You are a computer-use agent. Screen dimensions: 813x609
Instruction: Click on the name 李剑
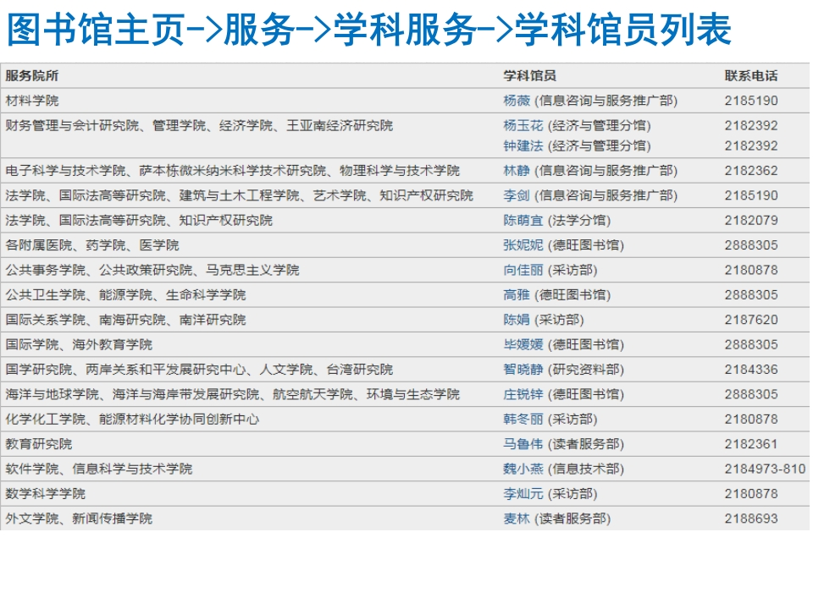coord(517,195)
